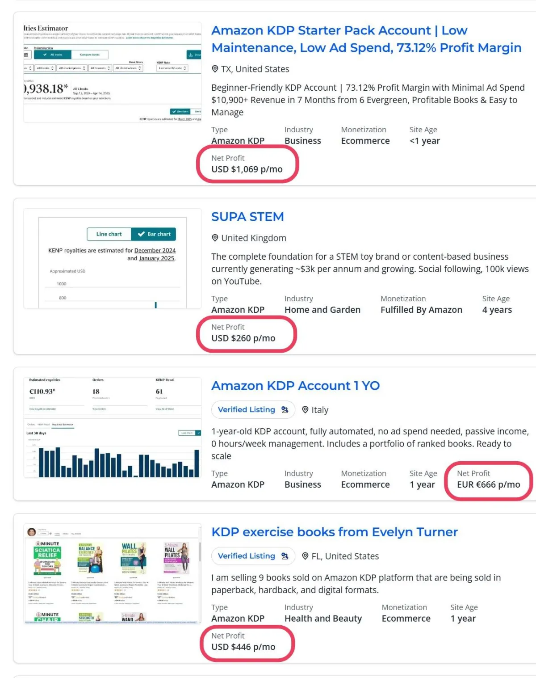Click location pin icon beside Italy
Image resolution: width=536 pixels, height=678 pixels.
click(305, 409)
